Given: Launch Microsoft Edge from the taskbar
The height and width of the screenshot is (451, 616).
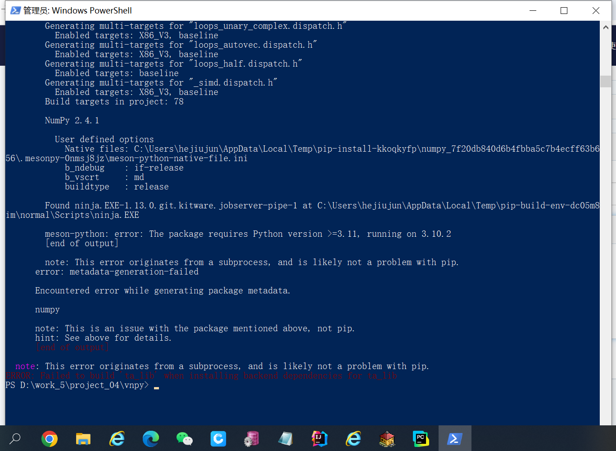Looking at the screenshot, I should [x=151, y=438].
